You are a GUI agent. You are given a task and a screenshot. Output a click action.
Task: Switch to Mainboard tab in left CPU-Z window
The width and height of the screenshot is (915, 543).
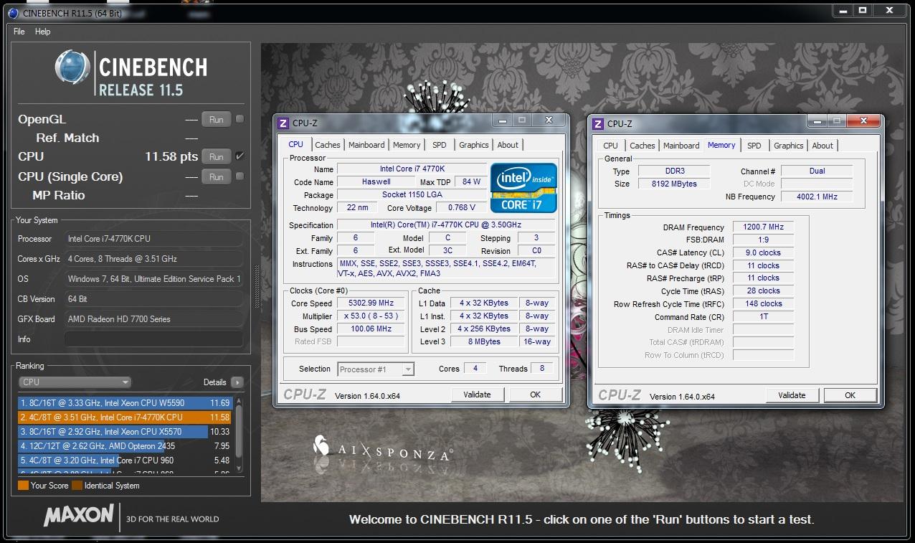[366, 145]
